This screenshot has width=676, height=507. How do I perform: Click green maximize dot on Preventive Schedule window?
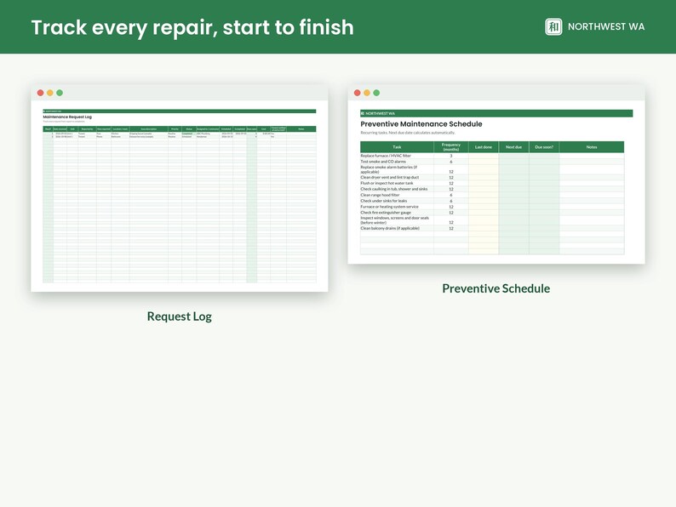coord(376,93)
